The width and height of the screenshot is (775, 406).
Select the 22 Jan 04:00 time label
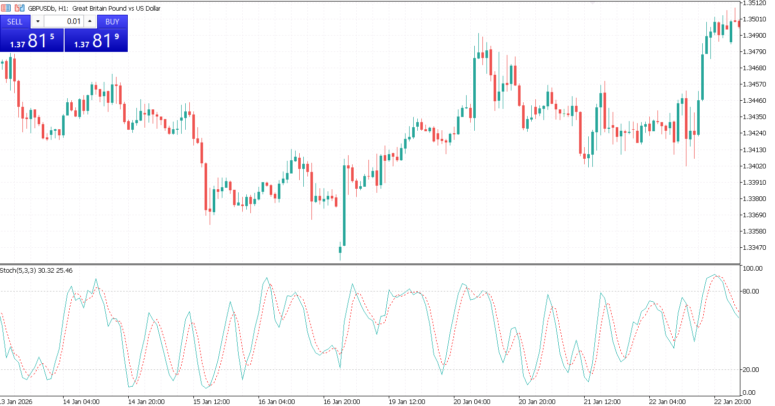point(667,401)
